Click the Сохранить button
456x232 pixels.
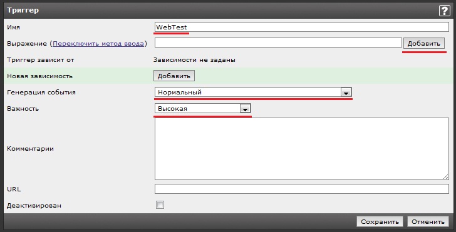380,221
